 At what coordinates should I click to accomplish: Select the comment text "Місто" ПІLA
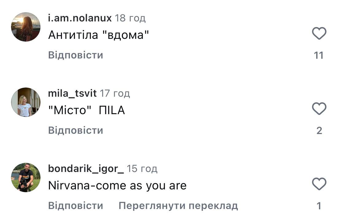[x=86, y=110]
